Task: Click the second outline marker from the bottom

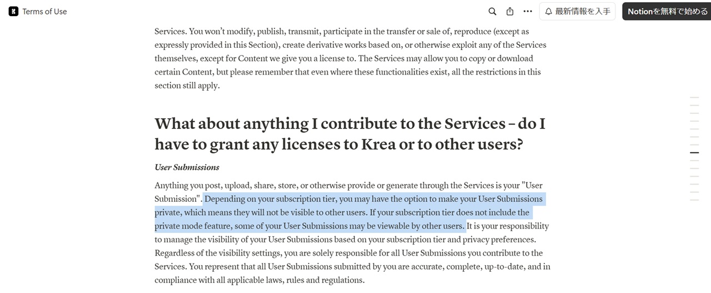Action: (x=694, y=192)
